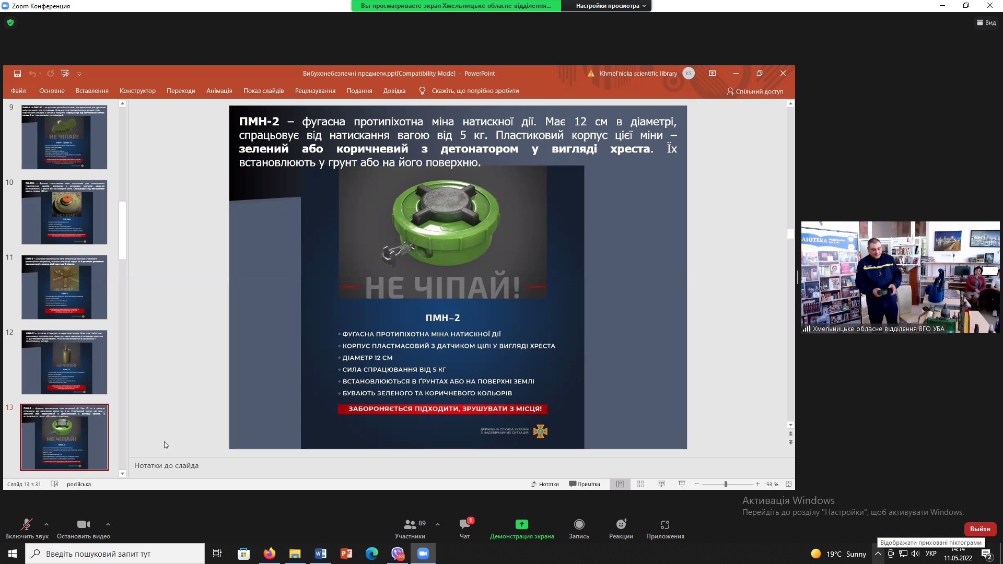Click the Participants icon showing 89

[411, 524]
